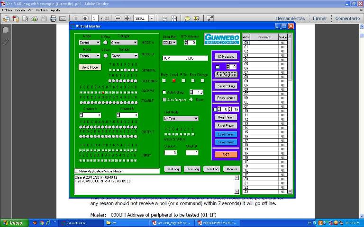Image resolution: width=364 pixels, height=227 pixels.
Task: Click the previous page up arrow icon
Action: pyautogui.click(x=76, y=18)
